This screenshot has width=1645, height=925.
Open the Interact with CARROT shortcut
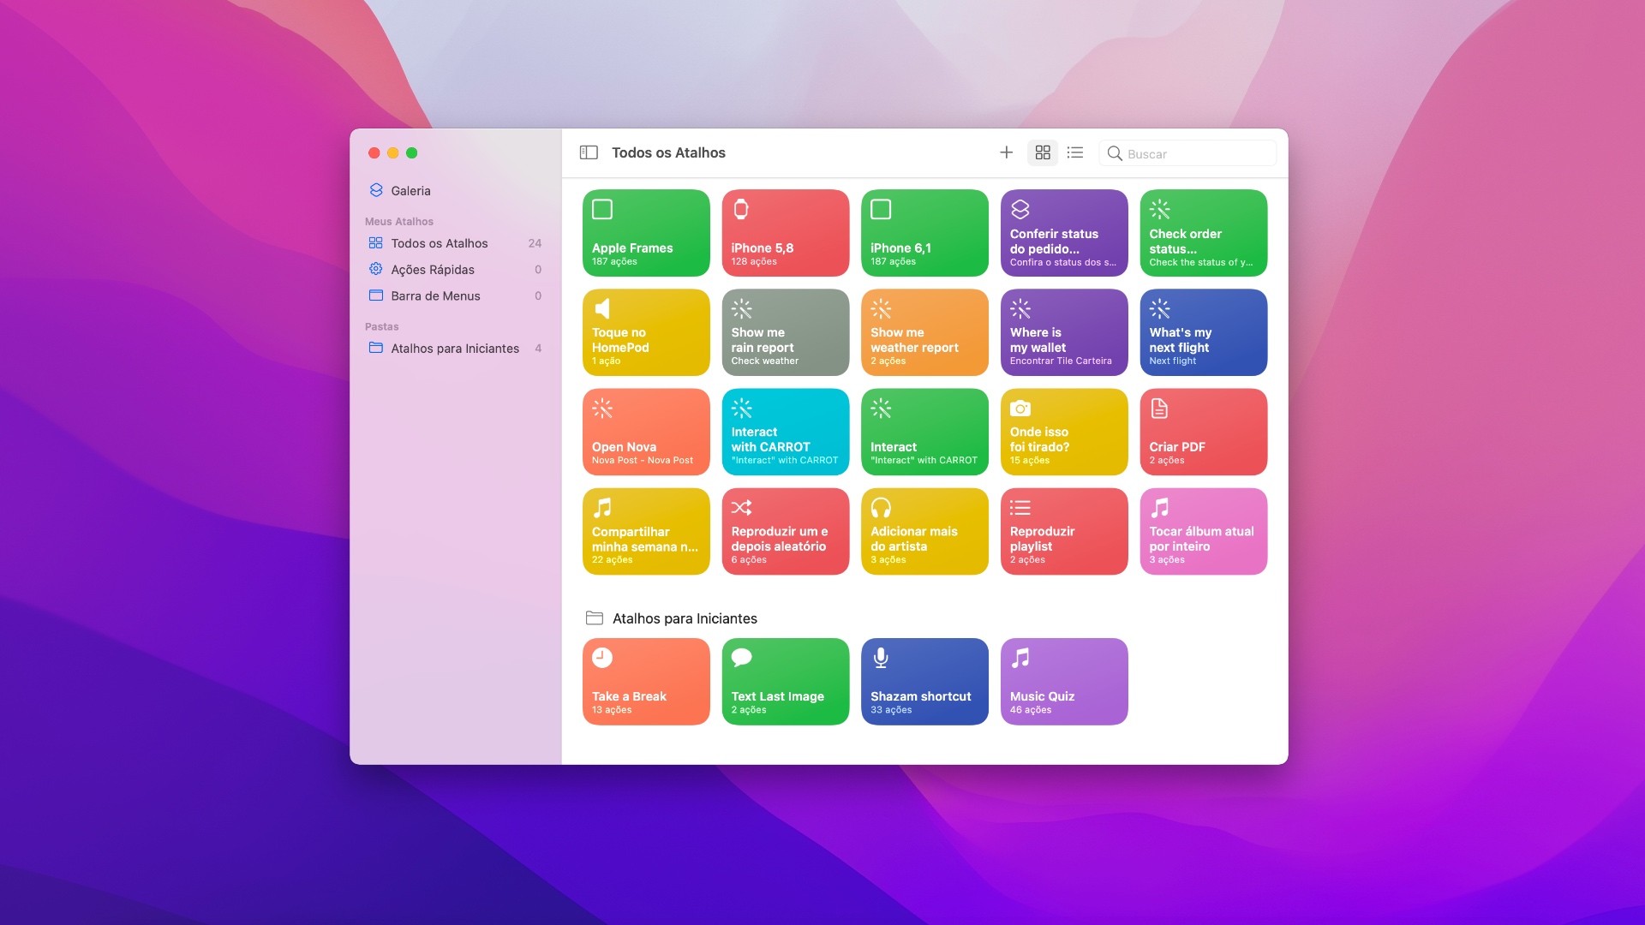tap(785, 432)
